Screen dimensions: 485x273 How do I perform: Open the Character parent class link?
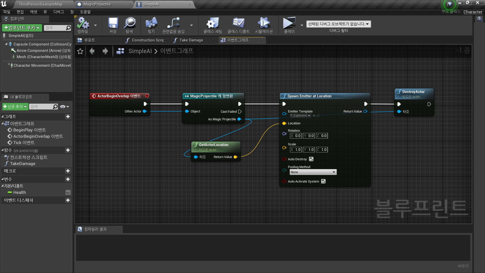473,12
